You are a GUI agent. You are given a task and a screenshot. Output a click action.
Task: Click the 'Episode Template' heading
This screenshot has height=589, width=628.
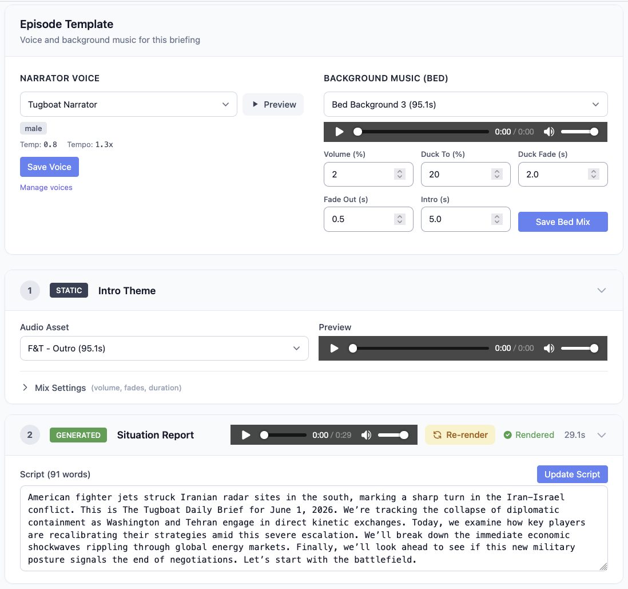[x=66, y=24]
